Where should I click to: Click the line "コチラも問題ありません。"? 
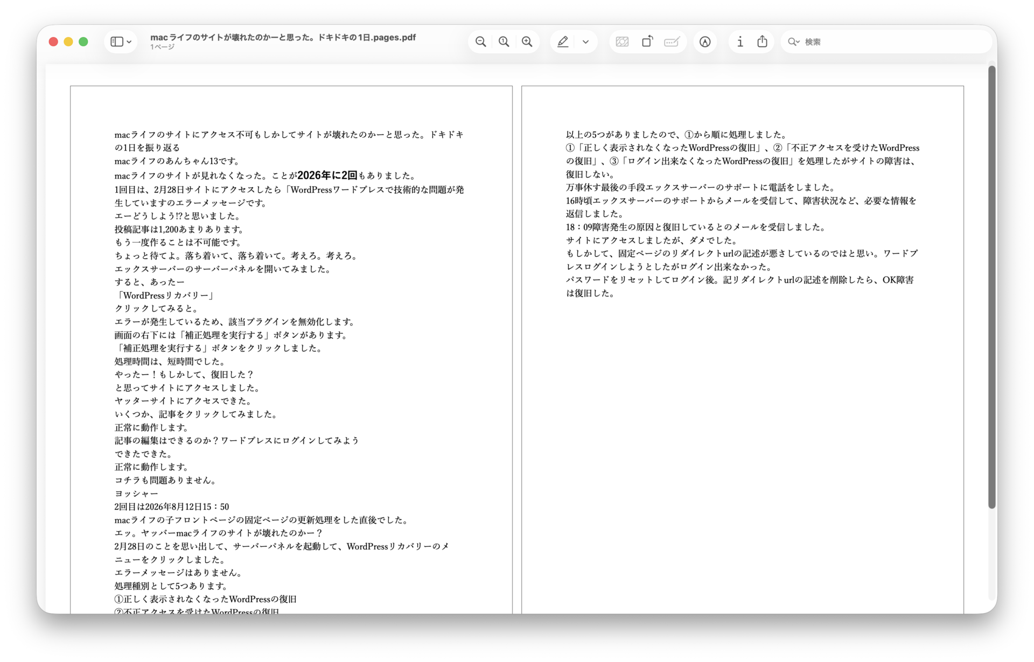tap(166, 480)
